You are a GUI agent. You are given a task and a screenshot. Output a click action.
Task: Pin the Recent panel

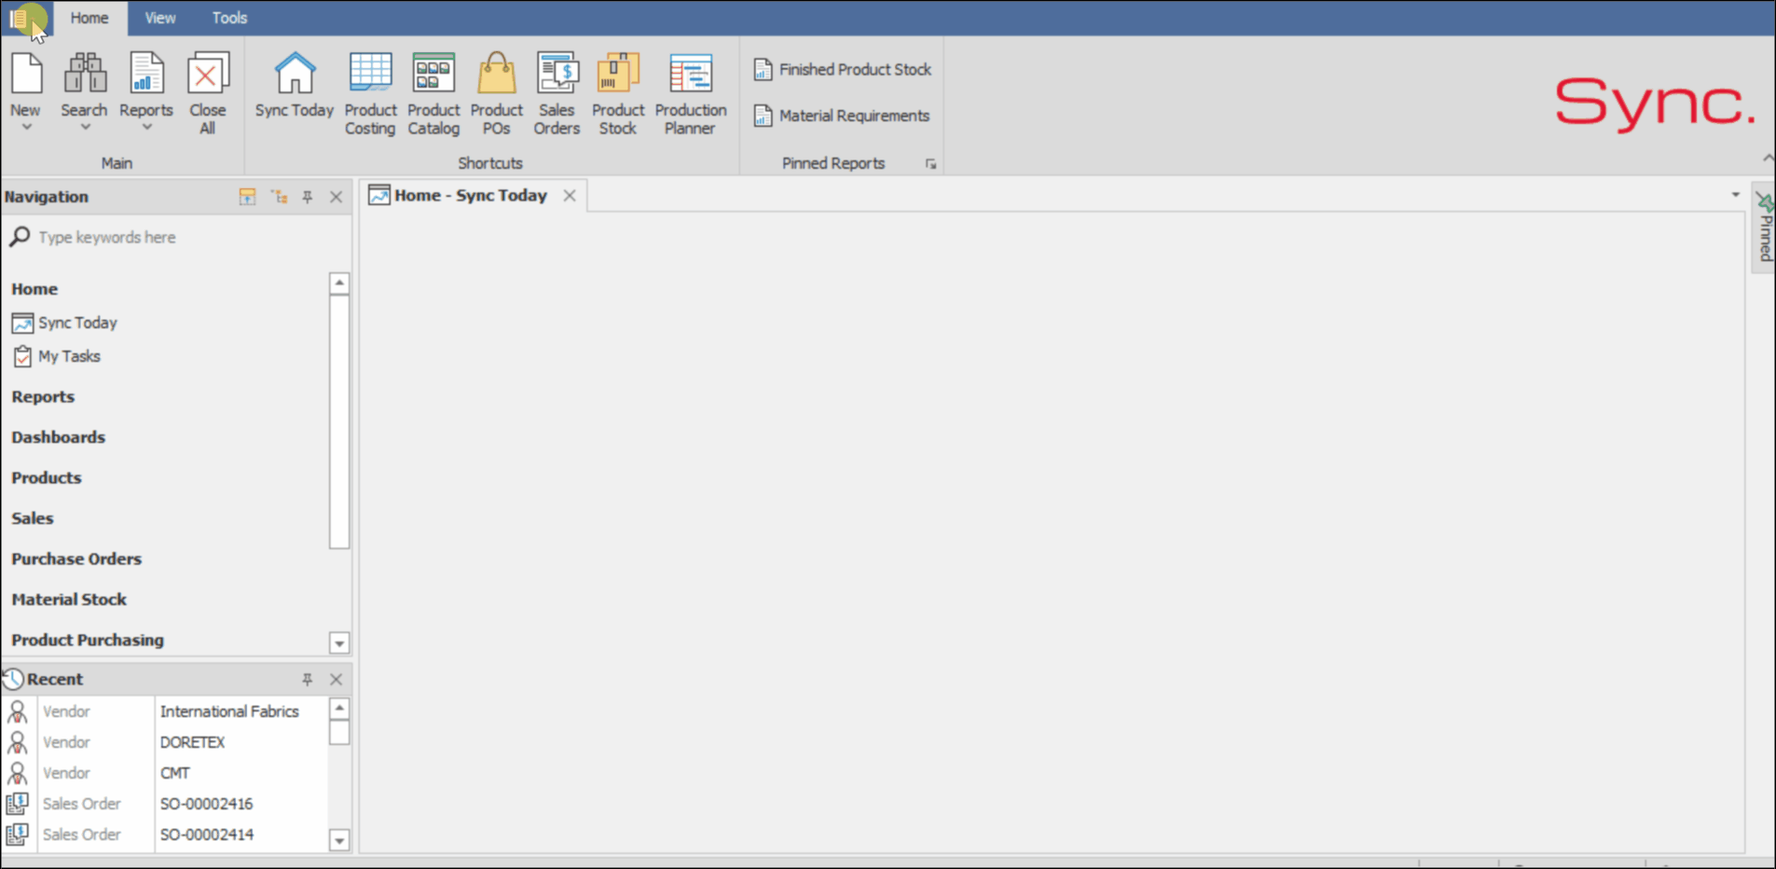pos(308,679)
